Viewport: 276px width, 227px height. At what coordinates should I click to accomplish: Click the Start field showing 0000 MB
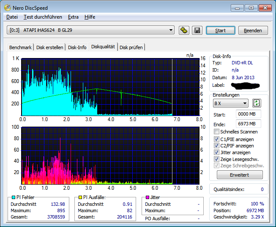pyautogui.click(x=249, y=114)
